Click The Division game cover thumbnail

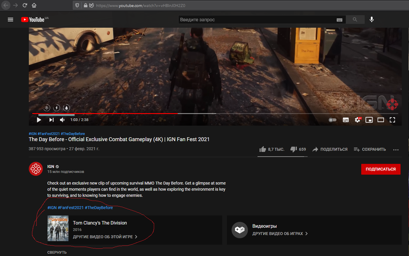pyautogui.click(x=58, y=228)
